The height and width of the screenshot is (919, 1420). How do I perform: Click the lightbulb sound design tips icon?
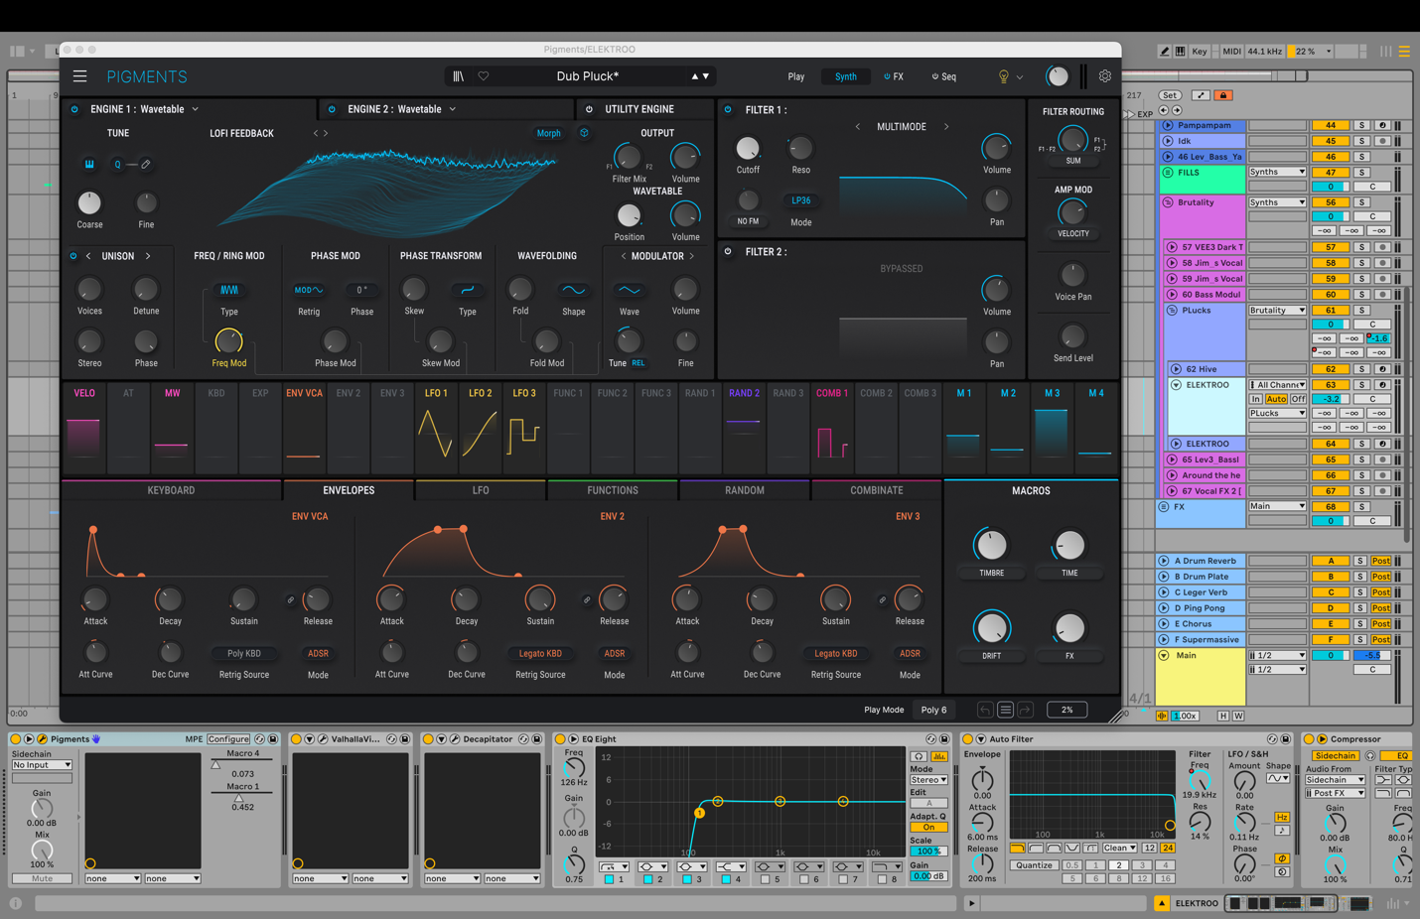[x=1003, y=76]
